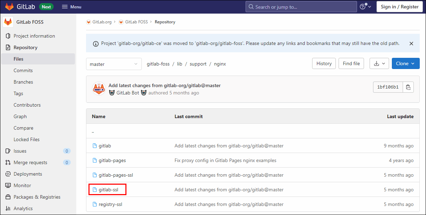Click the Repository breadcrumb
The height and width of the screenshot is (215, 426).
pyautogui.click(x=165, y=22)
